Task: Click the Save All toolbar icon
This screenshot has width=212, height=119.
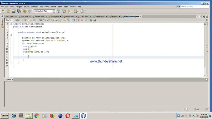Action: tap(19, 11)
